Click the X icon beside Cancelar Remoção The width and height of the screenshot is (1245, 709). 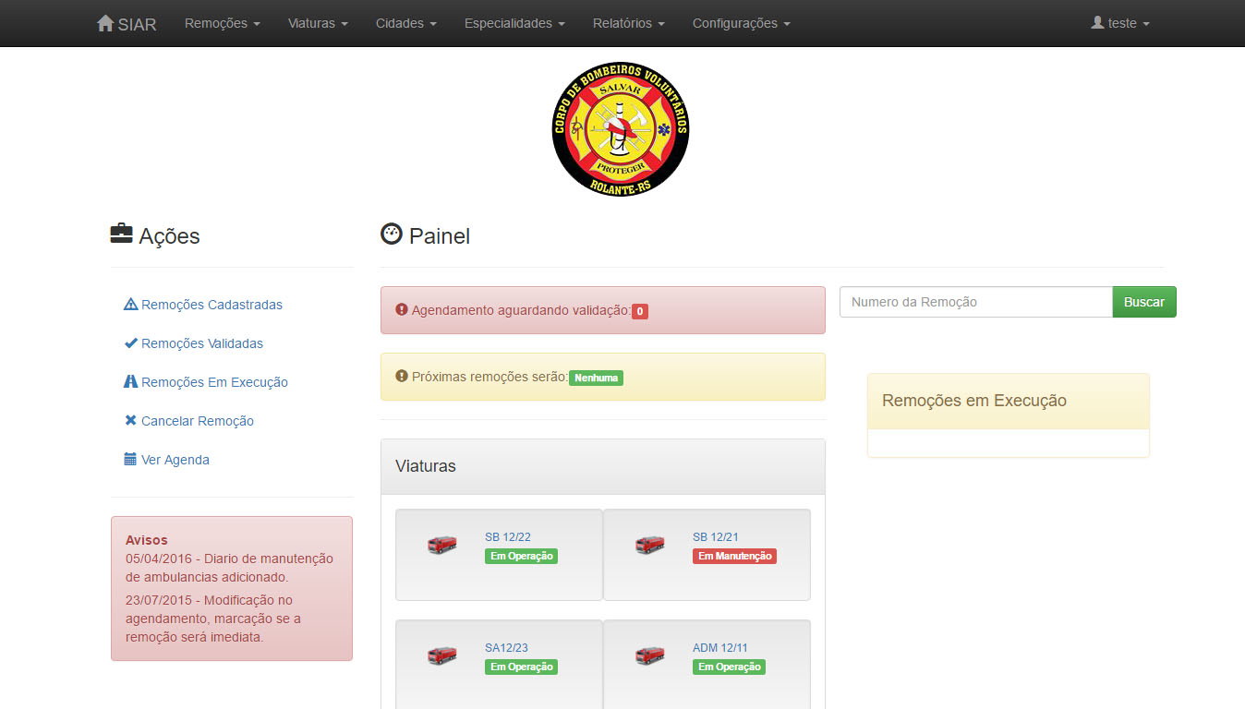(130, 421)
